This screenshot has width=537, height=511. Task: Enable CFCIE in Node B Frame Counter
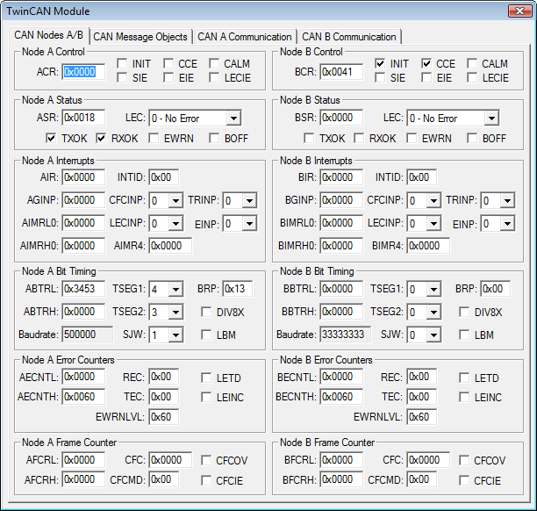465,480
